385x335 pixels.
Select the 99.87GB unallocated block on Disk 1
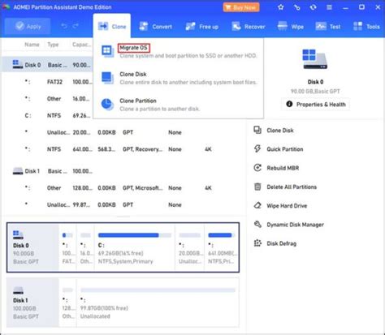158,303
